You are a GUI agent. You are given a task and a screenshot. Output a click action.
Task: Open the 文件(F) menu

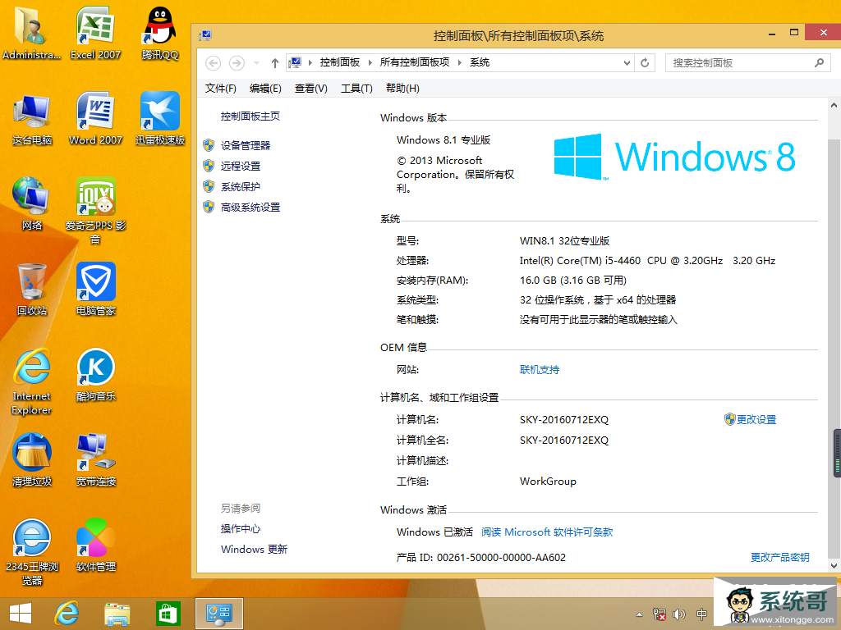[220, 88]
